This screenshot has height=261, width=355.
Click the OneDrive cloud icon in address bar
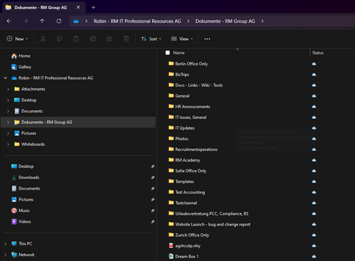[76, 21]
